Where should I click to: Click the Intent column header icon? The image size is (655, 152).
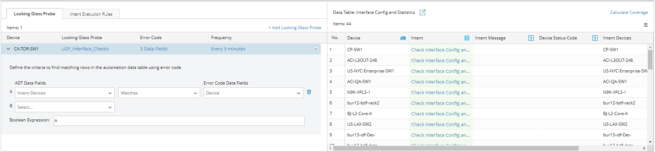(x=467, y=38)
